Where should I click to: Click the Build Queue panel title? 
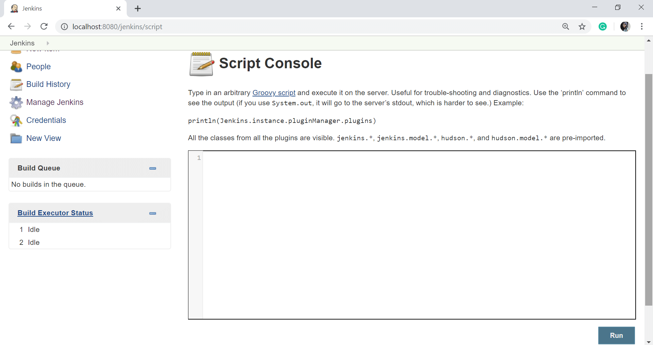39,168
